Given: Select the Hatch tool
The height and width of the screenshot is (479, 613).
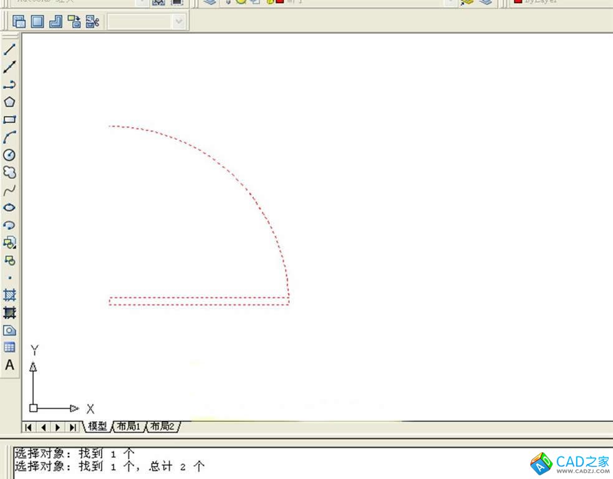Looking at the screenshot, I should coord(9,295).
